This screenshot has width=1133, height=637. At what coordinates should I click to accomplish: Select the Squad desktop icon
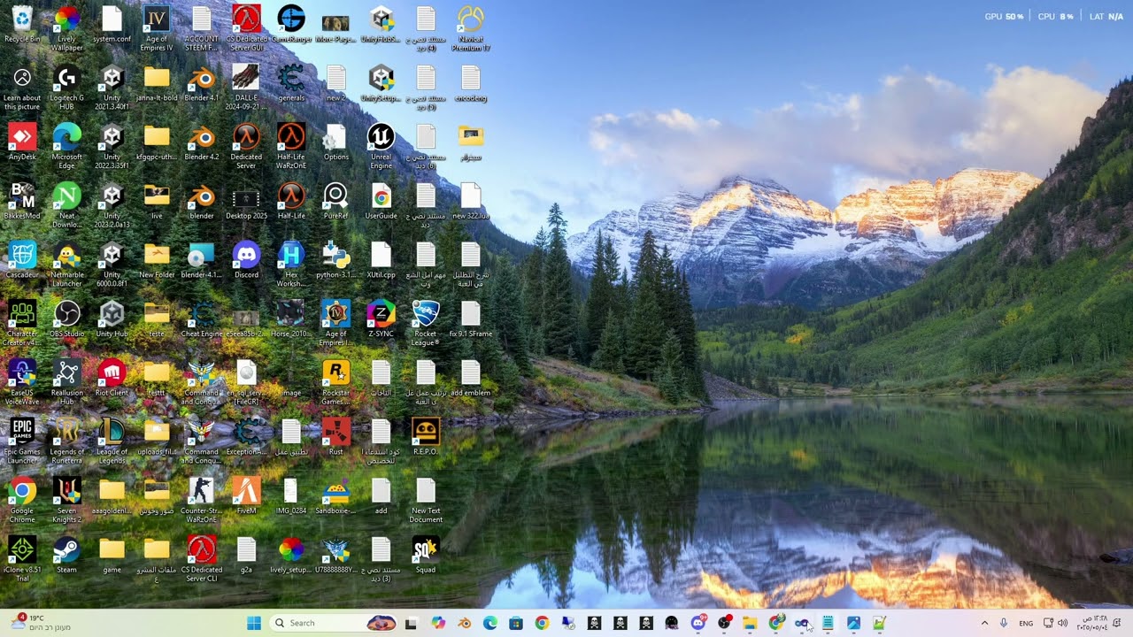pos(426,556)
